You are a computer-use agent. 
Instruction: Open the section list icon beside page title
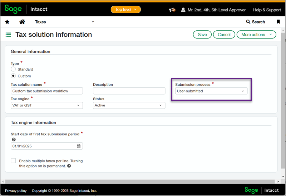click(x=8, y=35)
